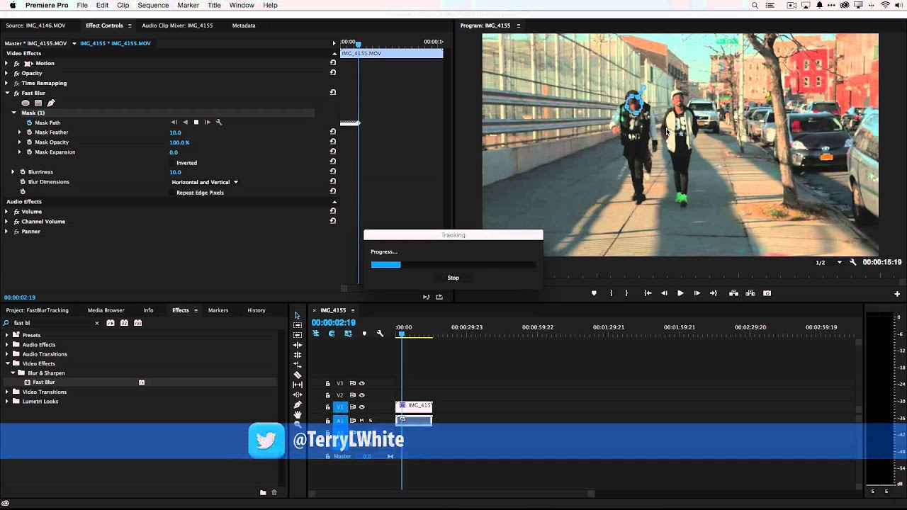Expand the Opacity effect properties
This screenshot has width=907, height=510.
pos(6,73)
